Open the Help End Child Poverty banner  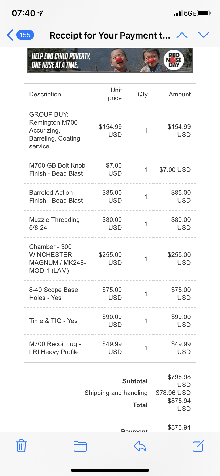[80, 60]
